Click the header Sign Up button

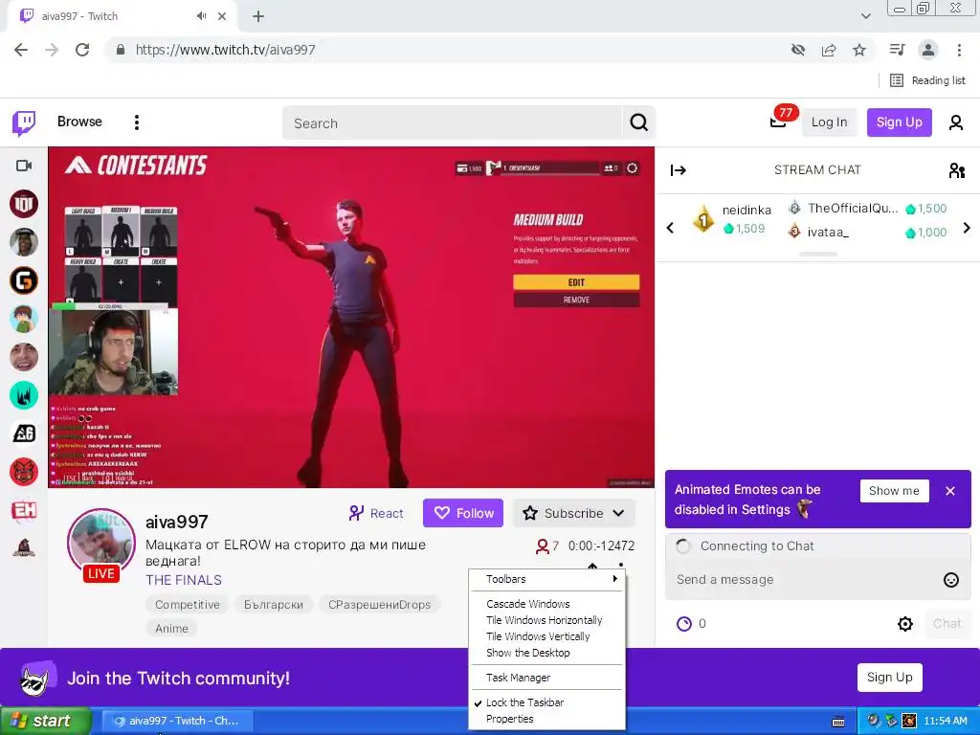[x=899, y=122]
